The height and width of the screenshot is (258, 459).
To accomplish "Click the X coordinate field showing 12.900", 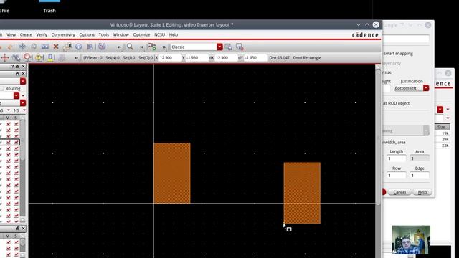I will coord(170,58).
